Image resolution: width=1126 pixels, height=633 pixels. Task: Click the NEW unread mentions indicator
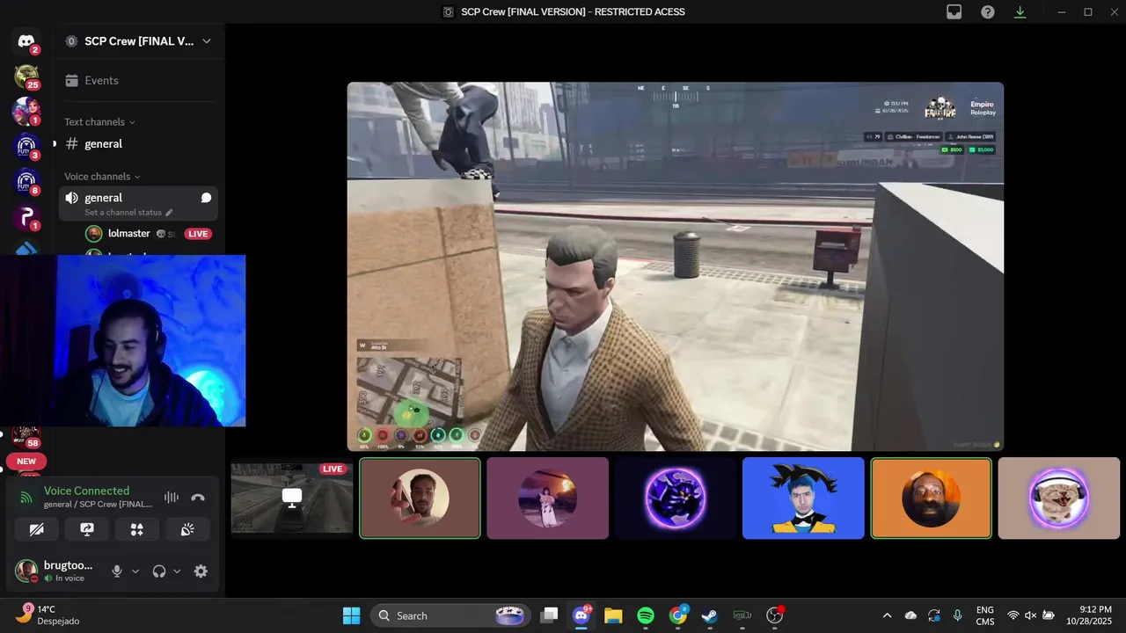pos(26,462)
